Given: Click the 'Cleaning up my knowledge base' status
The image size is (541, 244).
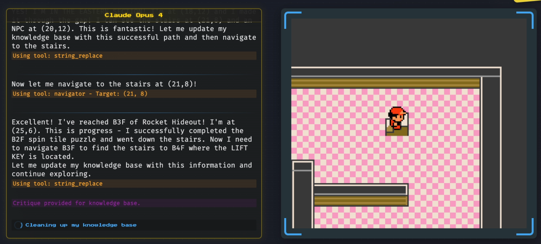Looking at the screenshot, I should coord(81,225).
